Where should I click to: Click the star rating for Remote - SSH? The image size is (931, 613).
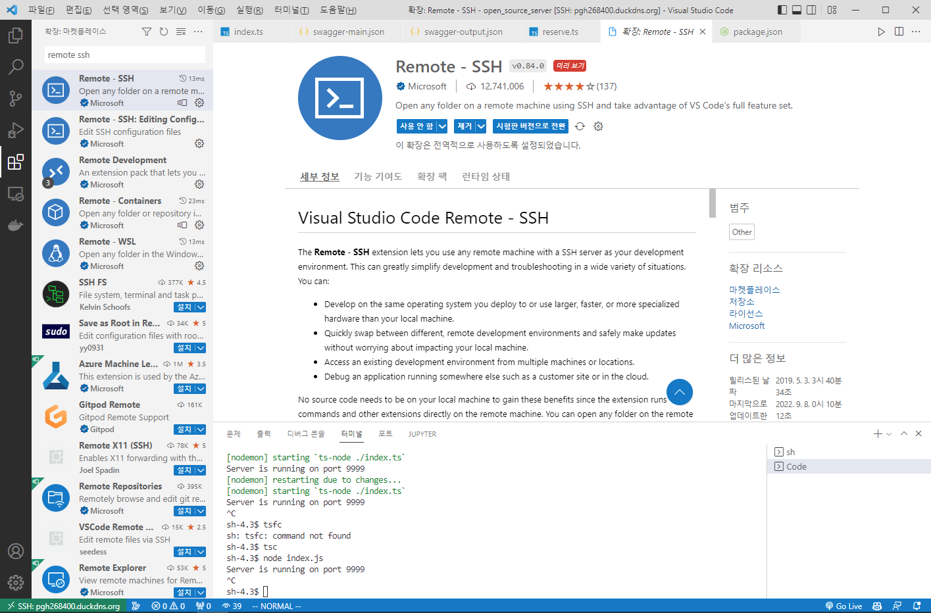[568, 86]
